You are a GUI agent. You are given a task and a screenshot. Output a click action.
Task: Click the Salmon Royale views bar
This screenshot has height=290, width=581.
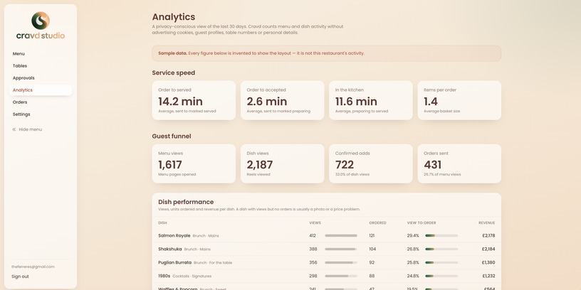click(x=341, y=236)
